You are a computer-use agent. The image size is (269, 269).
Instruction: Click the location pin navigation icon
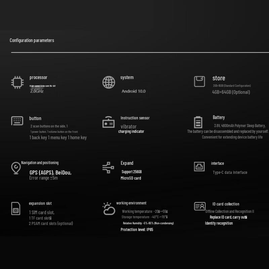click(16, 168)
